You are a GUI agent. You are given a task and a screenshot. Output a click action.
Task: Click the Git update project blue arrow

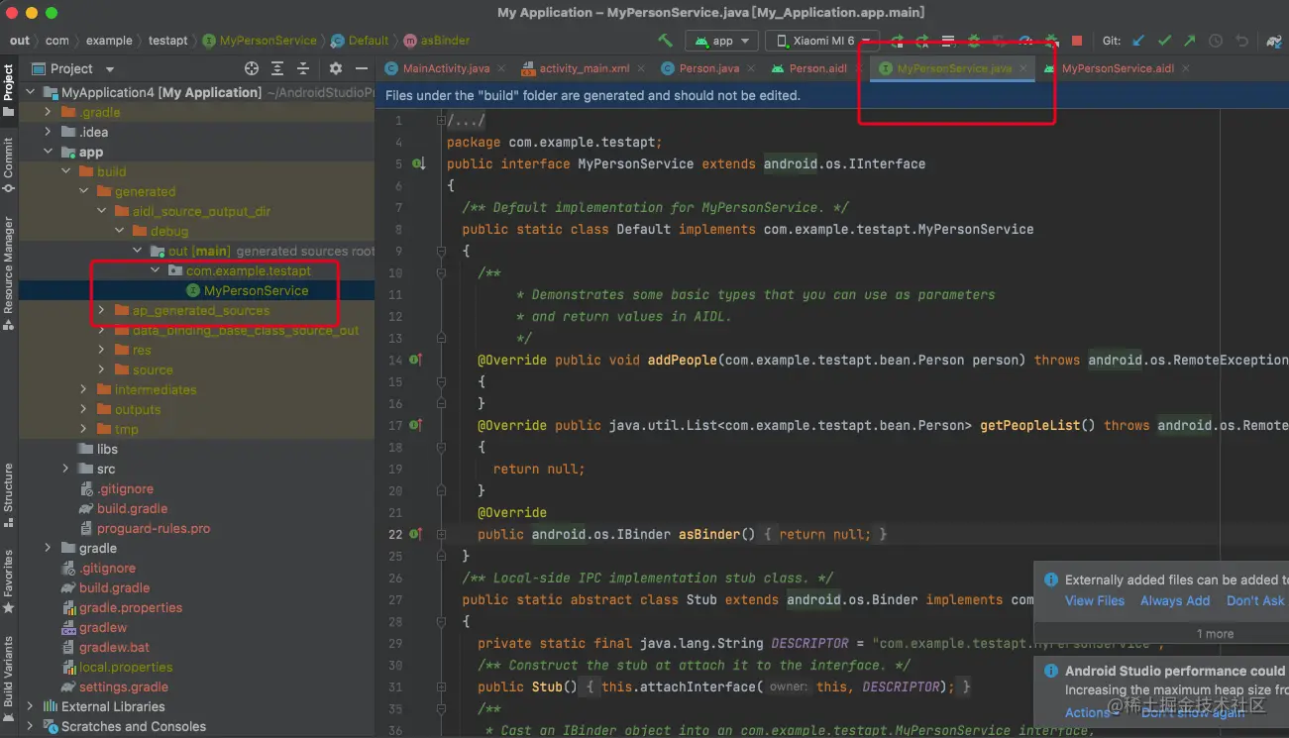pos(1138,41)
